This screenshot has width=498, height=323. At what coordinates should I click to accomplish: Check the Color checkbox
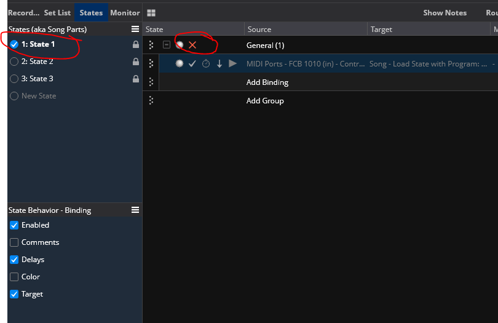point(14,277)
